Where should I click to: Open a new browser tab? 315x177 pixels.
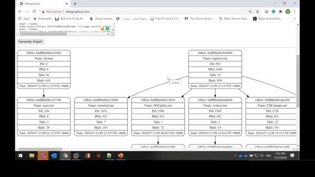(75, 3)
